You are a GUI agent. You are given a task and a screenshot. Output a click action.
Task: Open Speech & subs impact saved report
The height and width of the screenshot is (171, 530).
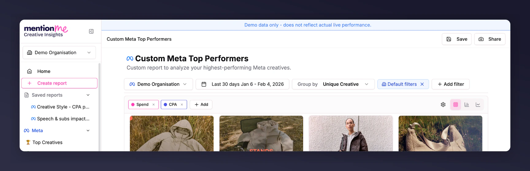(60, 119)
